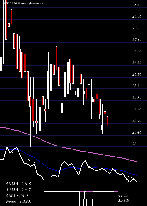The width and height of the screenshot is (147, 206).
Task: Click the BSE munafasutra.pro chart title
Action: [24, 4]
